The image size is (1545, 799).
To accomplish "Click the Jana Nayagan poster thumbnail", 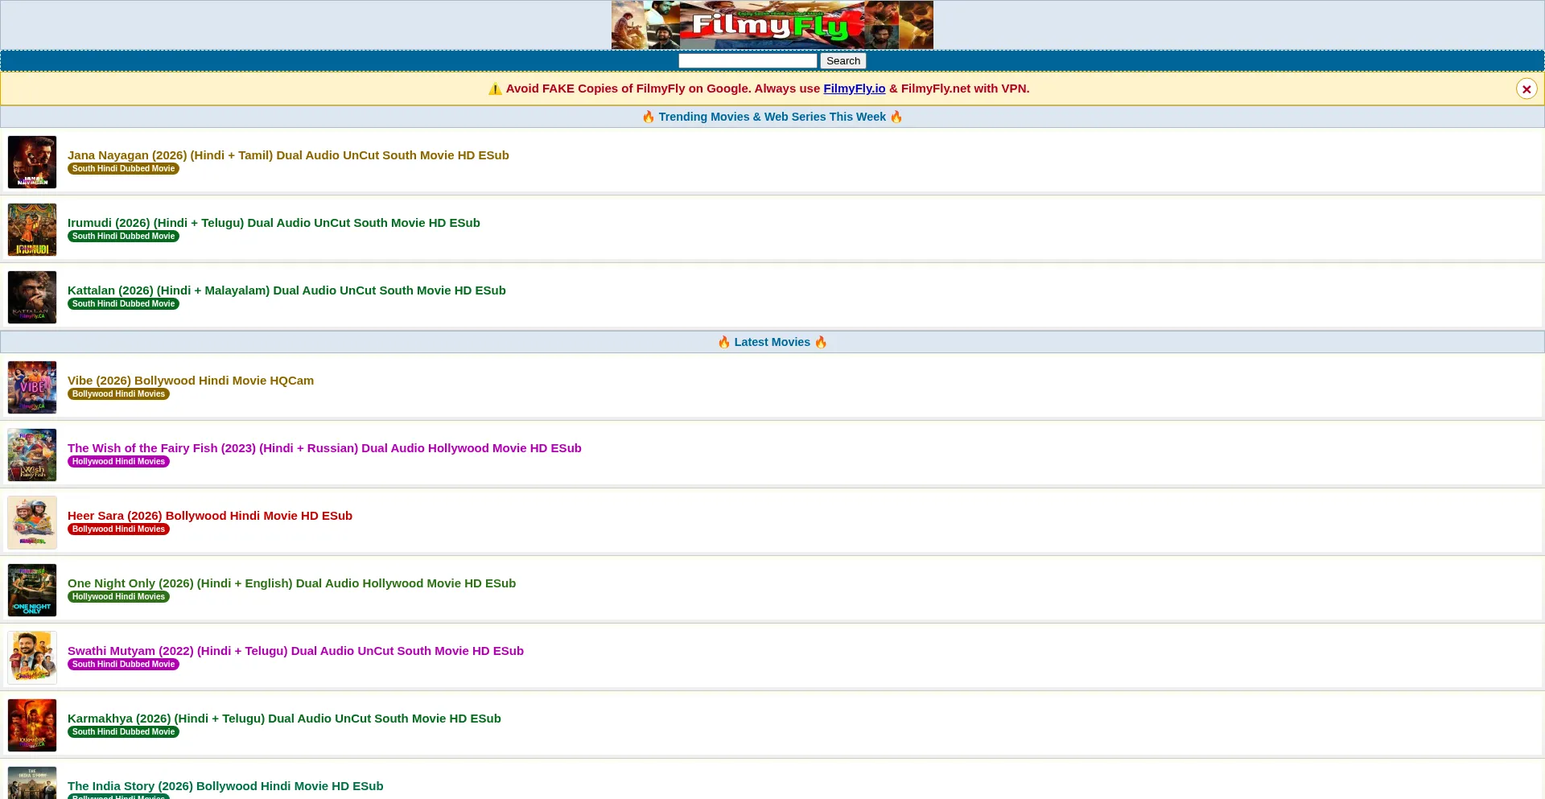I will [x=32, y=162].
